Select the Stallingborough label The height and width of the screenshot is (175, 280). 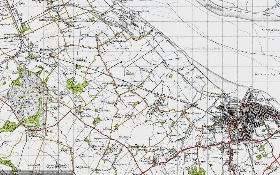pos(123,86)
